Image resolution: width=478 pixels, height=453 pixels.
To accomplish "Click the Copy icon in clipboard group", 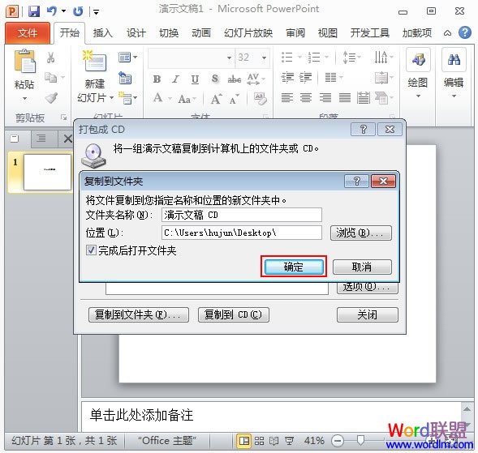I will point(50,77).
